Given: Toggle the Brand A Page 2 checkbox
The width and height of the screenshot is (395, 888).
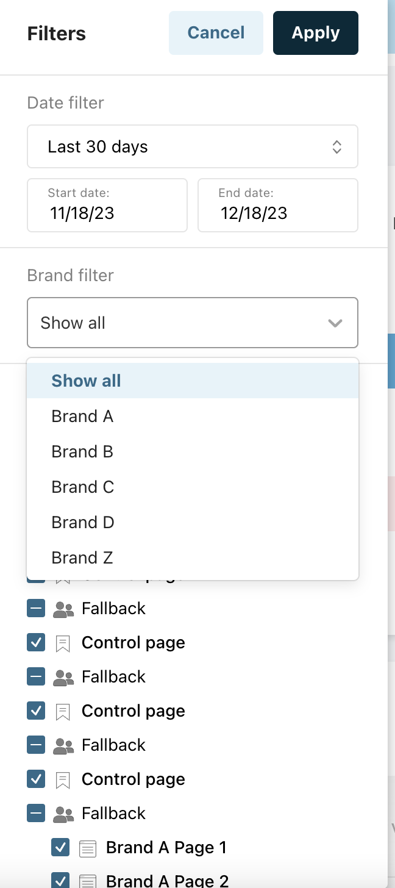Looking at the screenshot, I should pyautogui.click(x=60, y=881).
